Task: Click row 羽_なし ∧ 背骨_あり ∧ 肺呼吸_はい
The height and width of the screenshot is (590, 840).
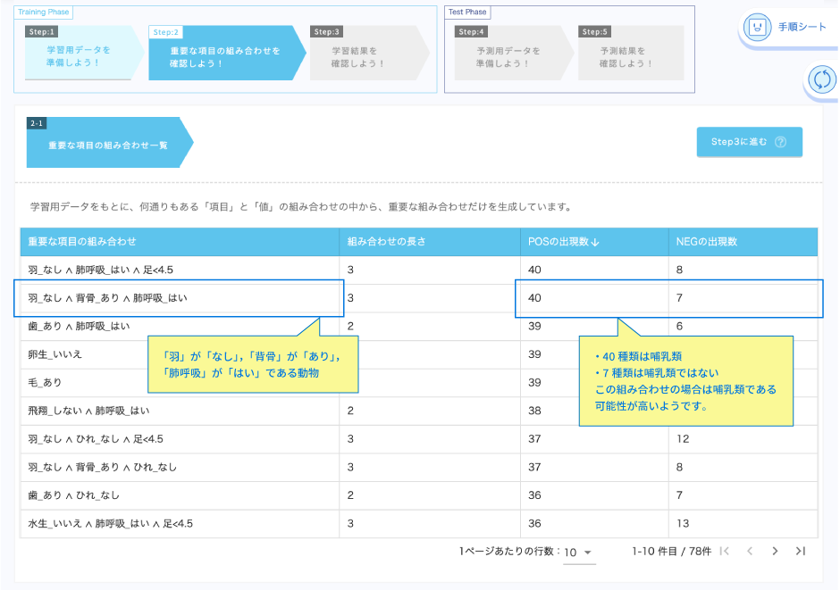Action: [x=419, y=298]
